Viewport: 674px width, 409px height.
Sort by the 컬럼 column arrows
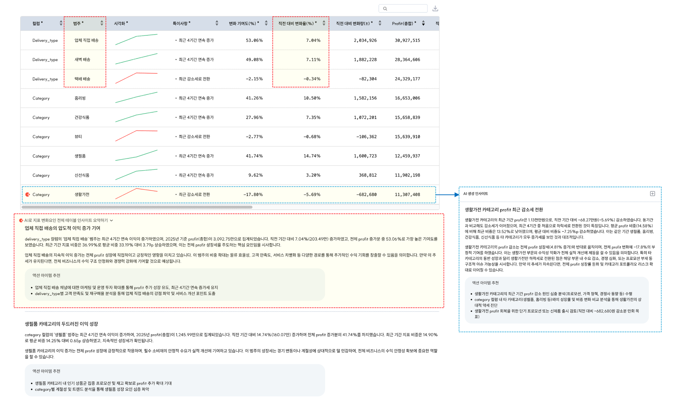(x=61, y=23)
